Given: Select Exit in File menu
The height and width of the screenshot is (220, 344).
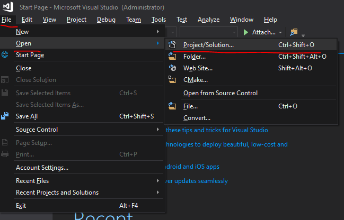Looking at the screenshot, I should (83, 206).
